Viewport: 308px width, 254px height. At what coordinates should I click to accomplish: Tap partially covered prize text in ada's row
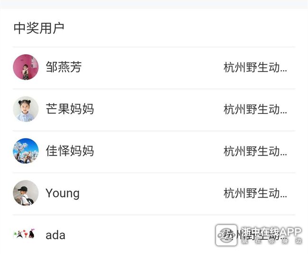coord(255,235)
